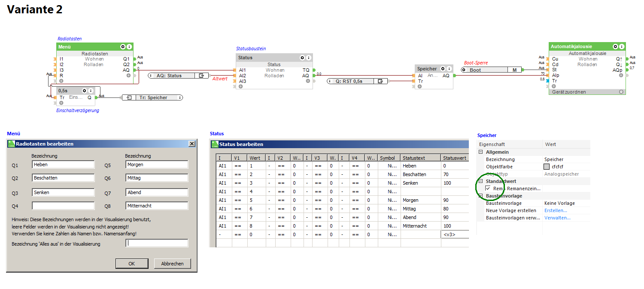Click Bezeichnung value Speicher in properties

click(x=554, y=159)
